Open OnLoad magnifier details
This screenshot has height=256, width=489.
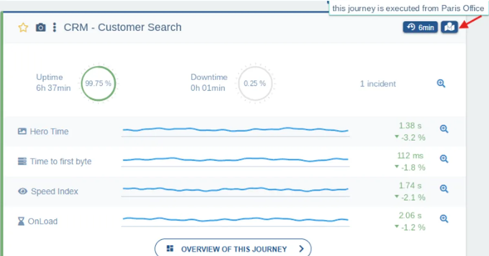[444, 219]
